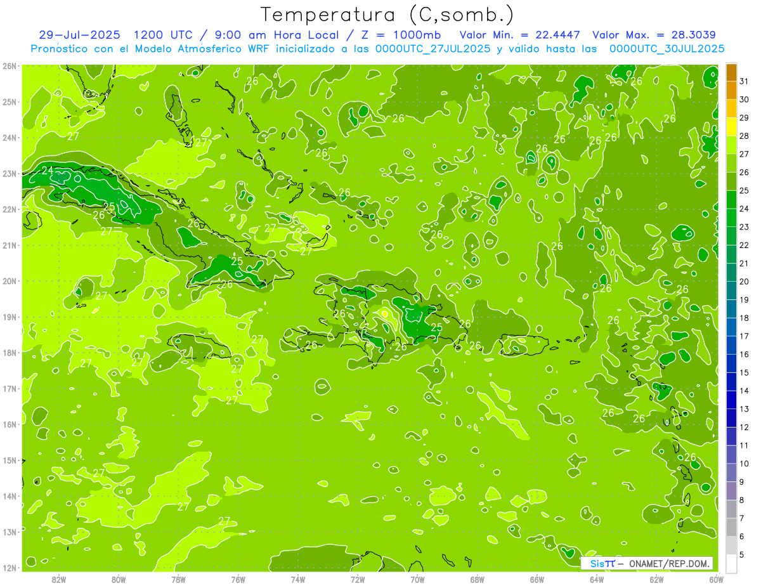
Task: Click the 74W longitude axis label
Action: click(298, 579)
